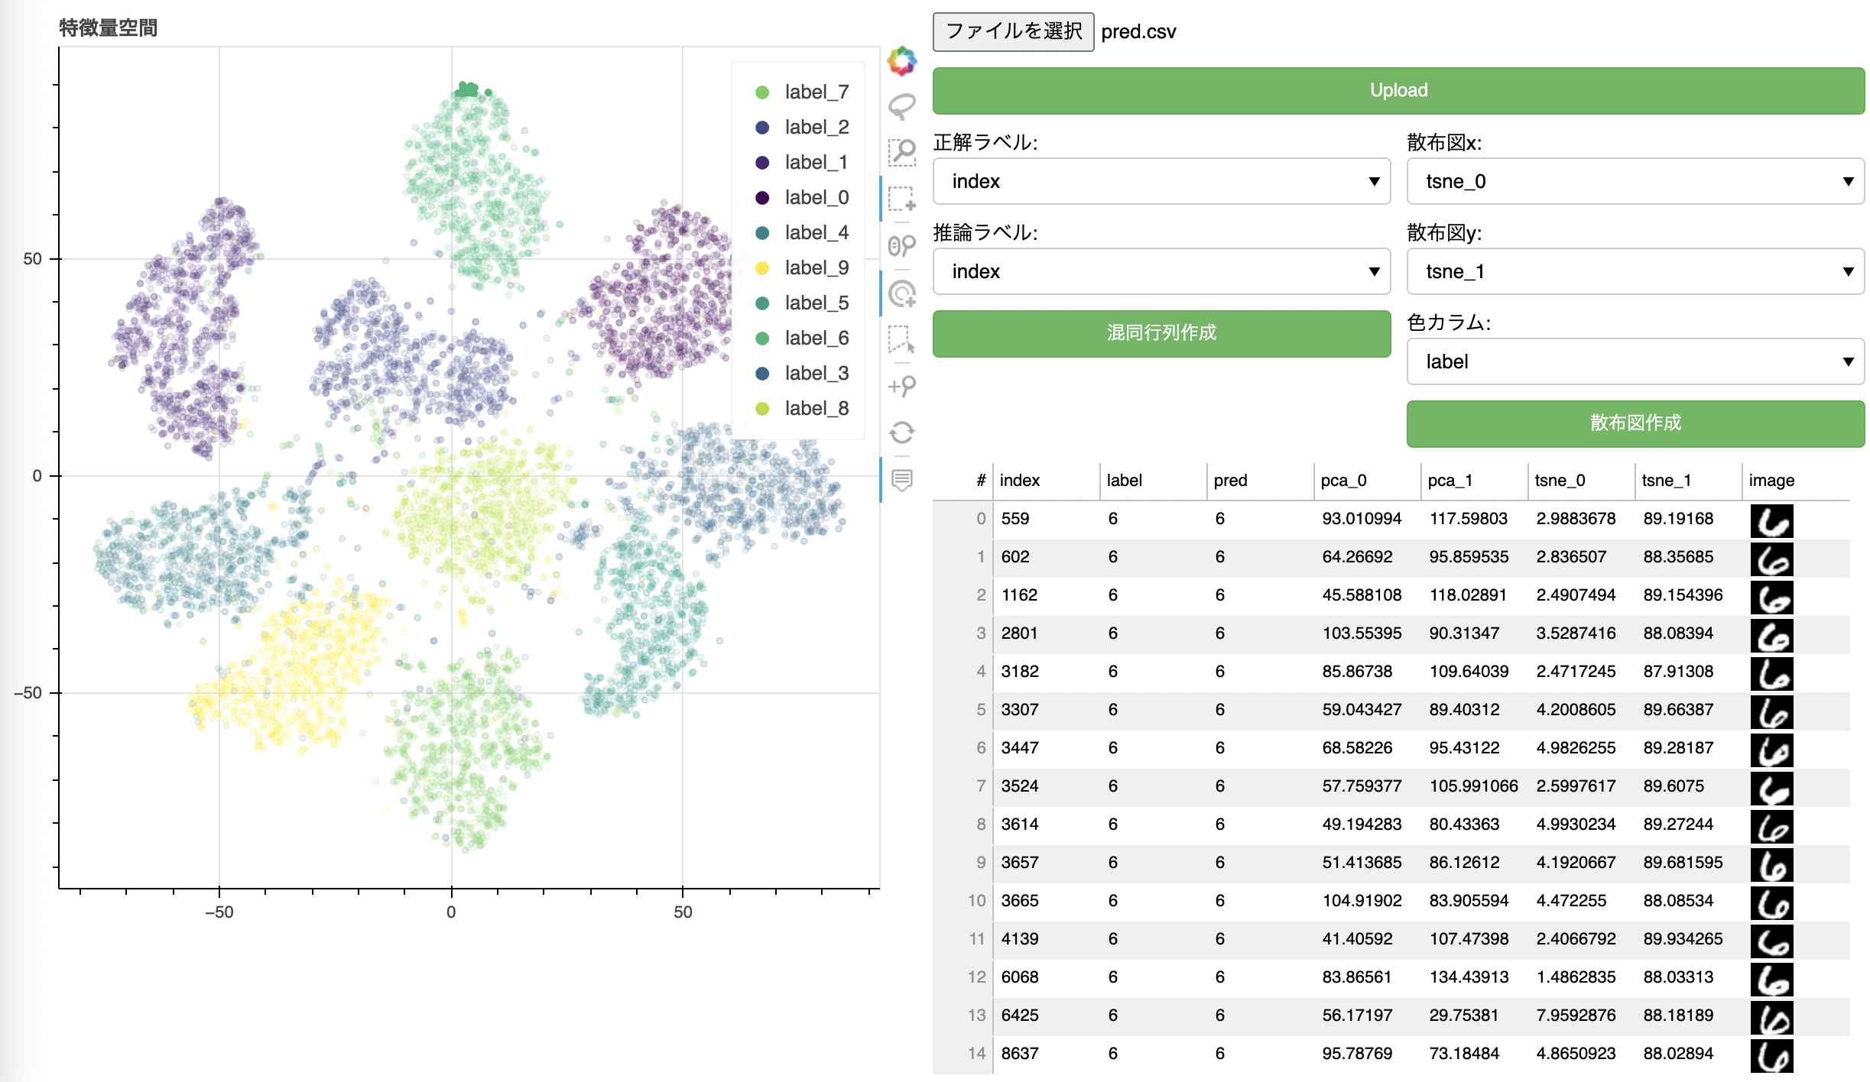Click the label_9 yellow legend swatch
This screenshot has height=1082, width=1870.
coord(762,268)
